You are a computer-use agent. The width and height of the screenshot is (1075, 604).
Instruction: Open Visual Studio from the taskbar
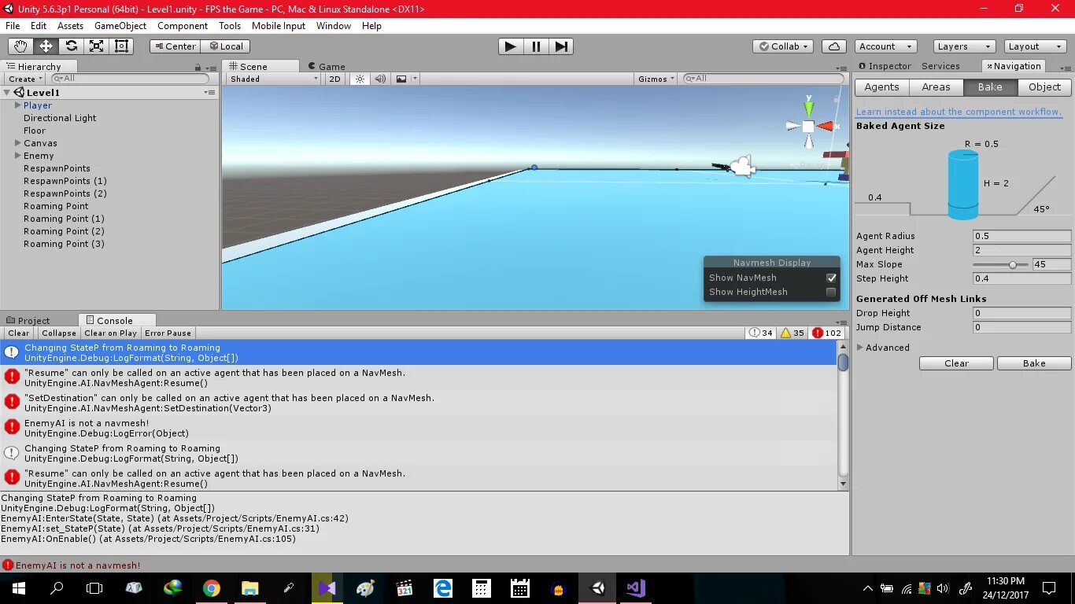click(636, 587)
